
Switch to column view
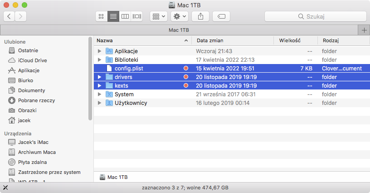tap(125, 16)
